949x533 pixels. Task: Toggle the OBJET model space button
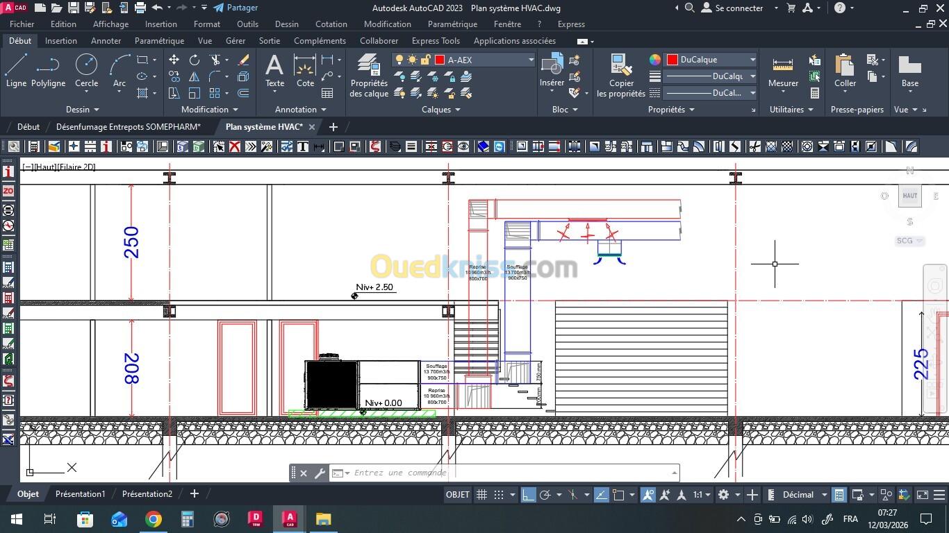click(x=458, y=495)
